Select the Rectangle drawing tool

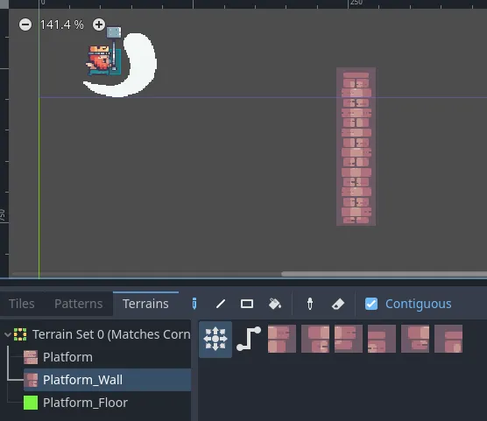point(247,304)
